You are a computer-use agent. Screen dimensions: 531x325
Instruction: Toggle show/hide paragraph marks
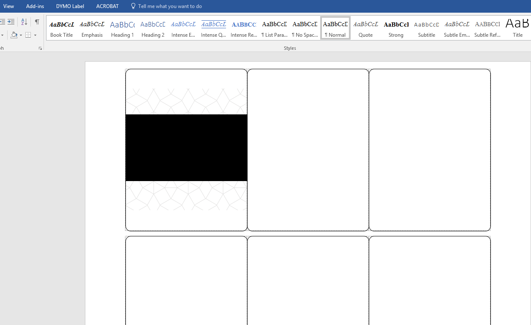point(37,22)
